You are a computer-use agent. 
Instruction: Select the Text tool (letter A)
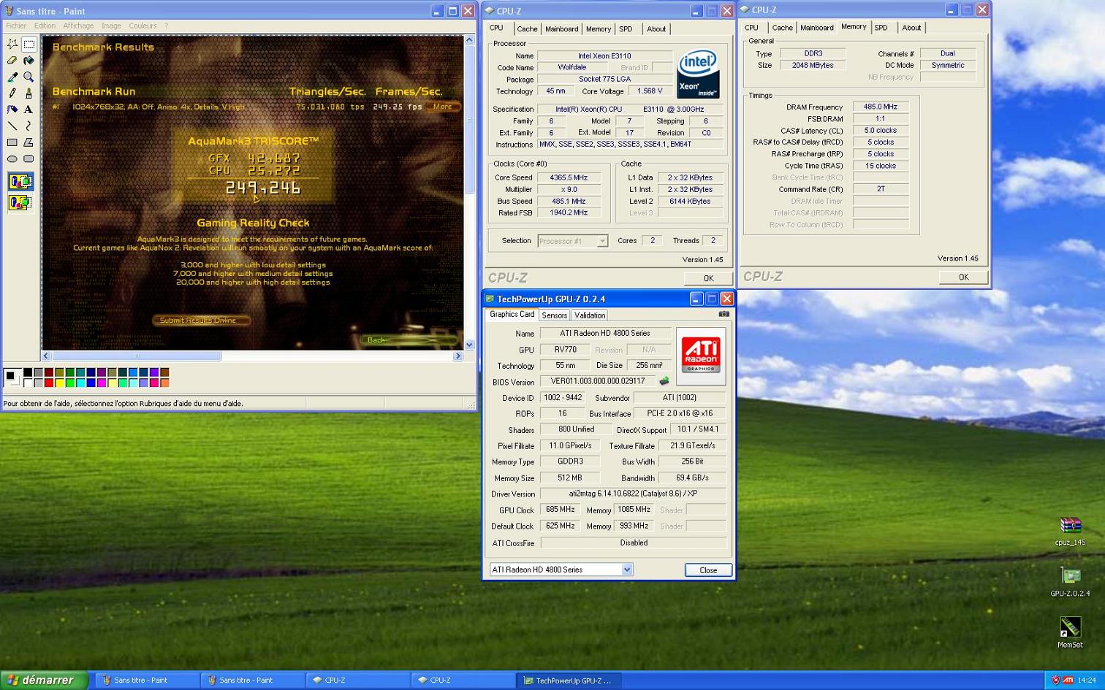point(29,110)
